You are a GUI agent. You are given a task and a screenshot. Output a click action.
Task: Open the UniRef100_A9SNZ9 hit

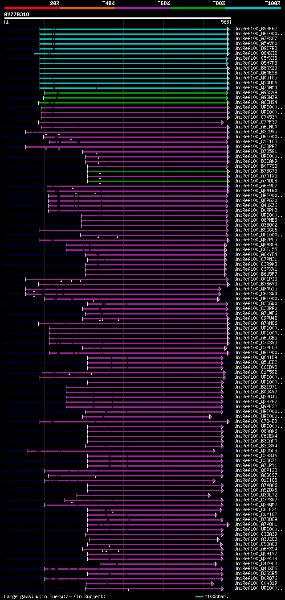pyautogui.click(x=256, y=98)
